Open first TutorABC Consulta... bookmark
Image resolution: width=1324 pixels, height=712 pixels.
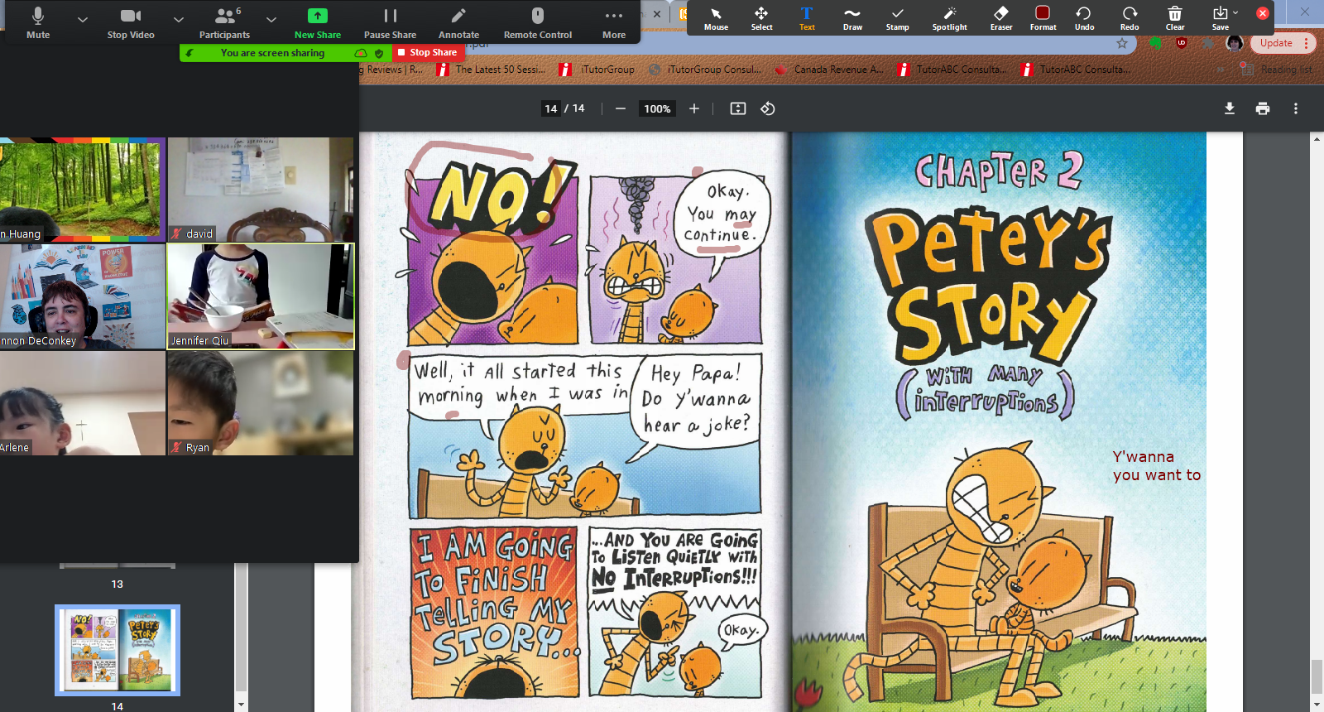point(952,70)
